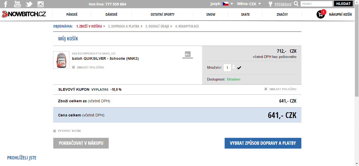Click the shopping cart icon with badge
The height and width of the screenshot is (166, 359).
pos(321,14)
